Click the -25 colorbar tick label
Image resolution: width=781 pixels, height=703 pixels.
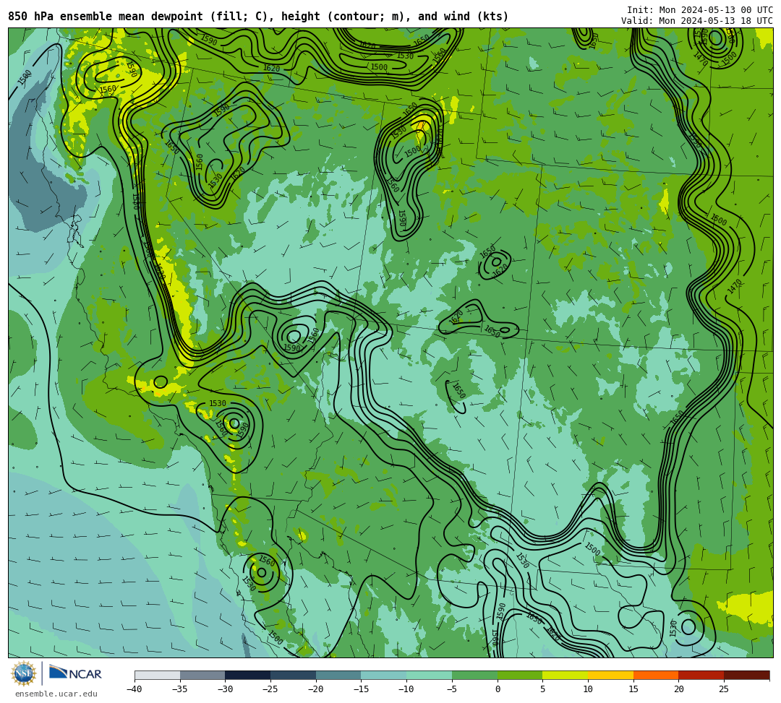(270, 689)
